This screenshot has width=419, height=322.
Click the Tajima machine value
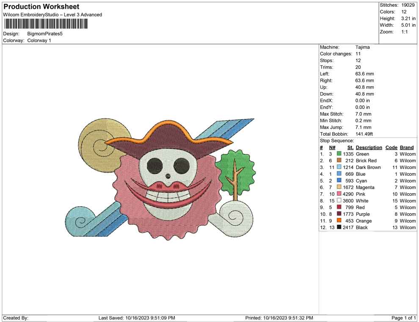click(x=362, y=47)
